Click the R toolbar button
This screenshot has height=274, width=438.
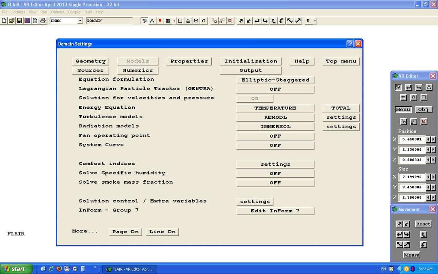click(308, 21)
